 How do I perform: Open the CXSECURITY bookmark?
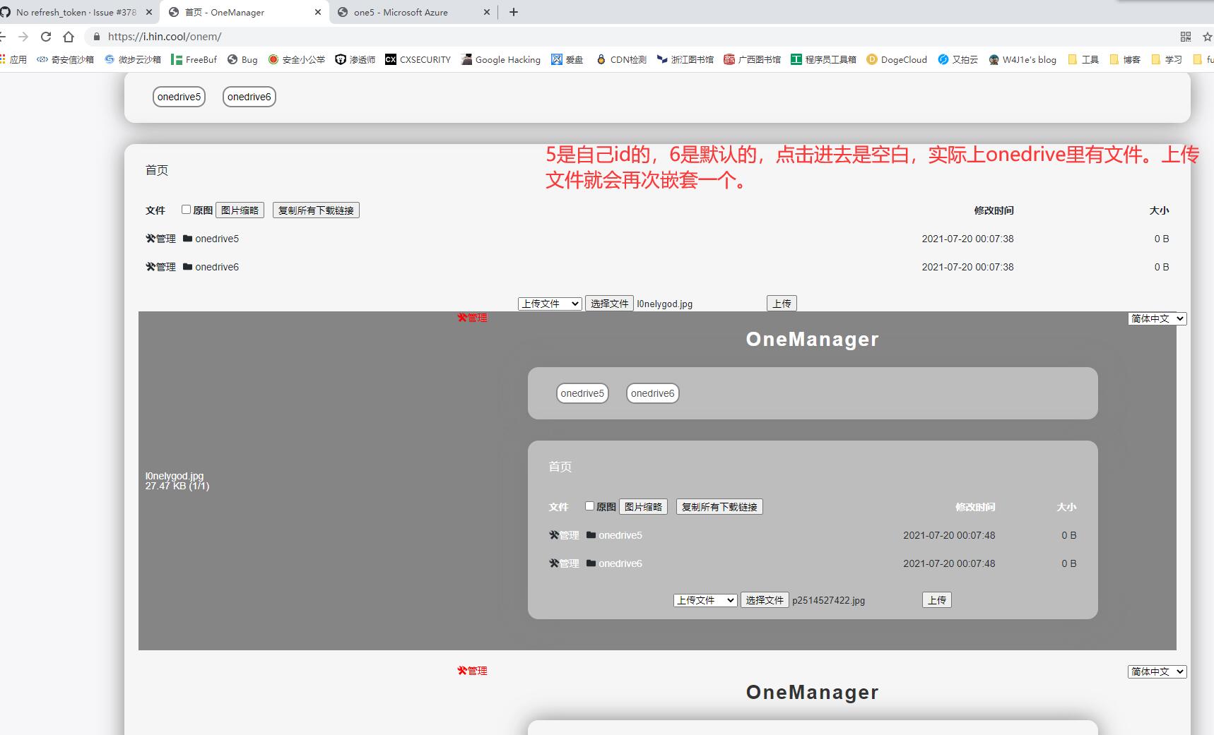coord(418,59)
